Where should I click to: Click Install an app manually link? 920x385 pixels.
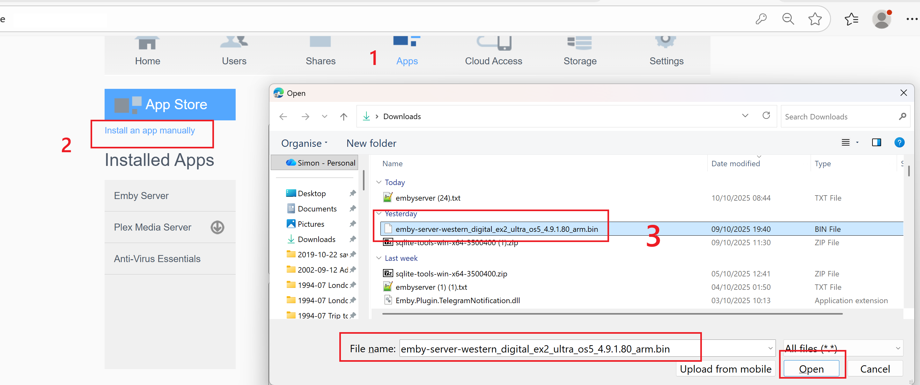[x=150, y=131]
